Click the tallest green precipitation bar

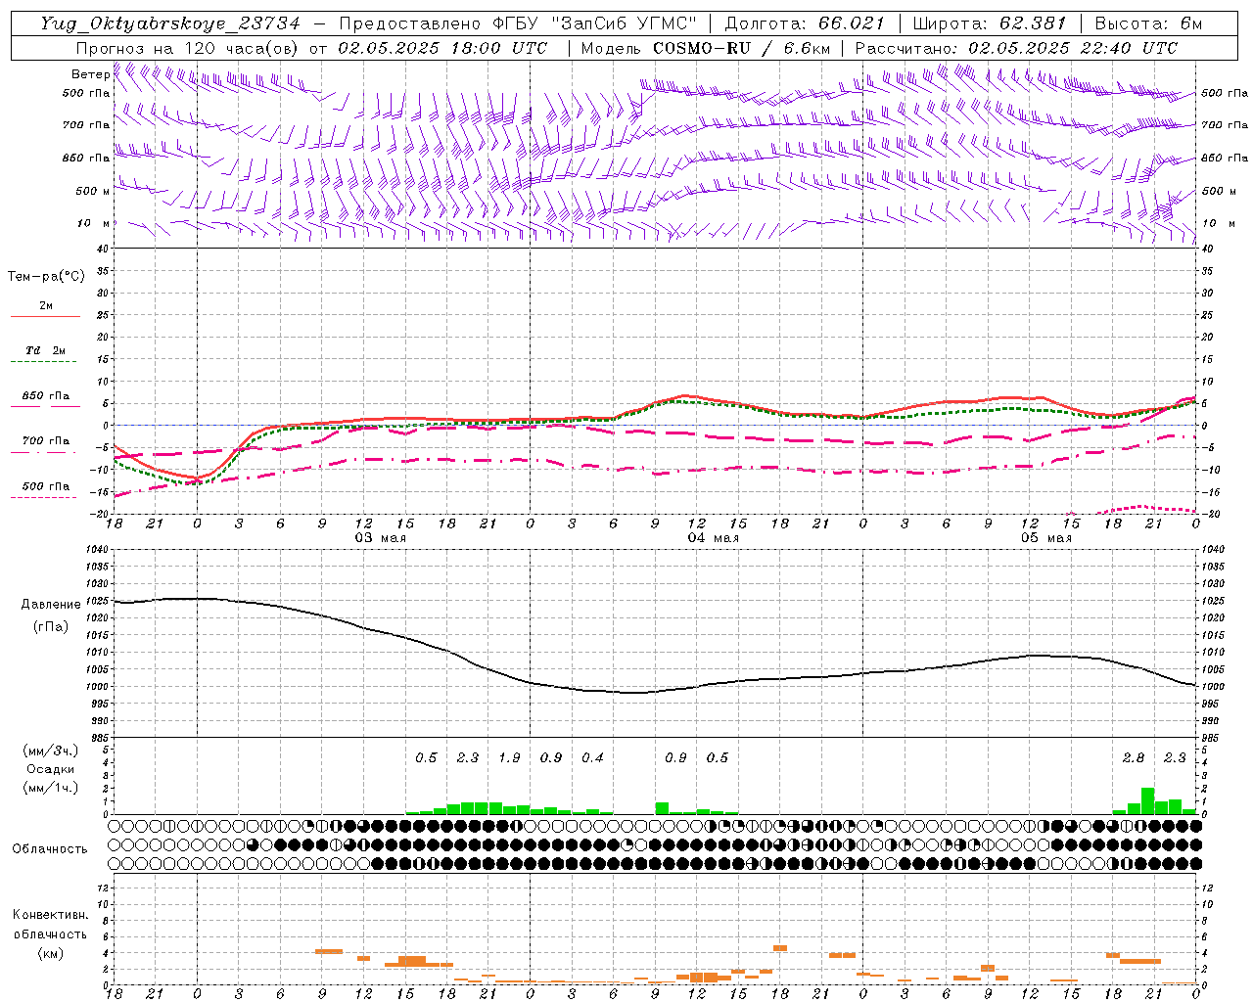coord(1147,800)
